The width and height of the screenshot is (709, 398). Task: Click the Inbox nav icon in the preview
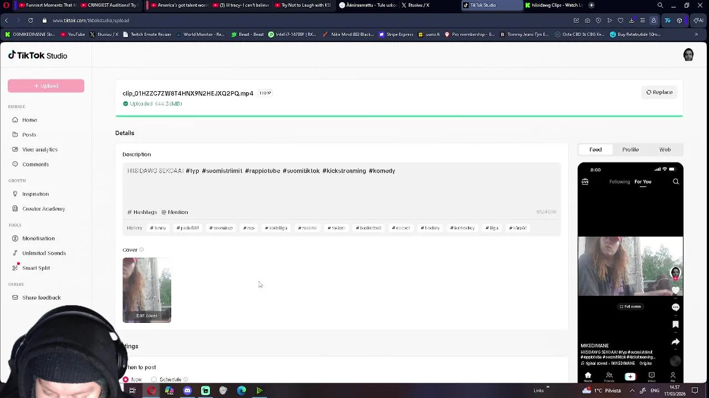click(x=651, y=377)
